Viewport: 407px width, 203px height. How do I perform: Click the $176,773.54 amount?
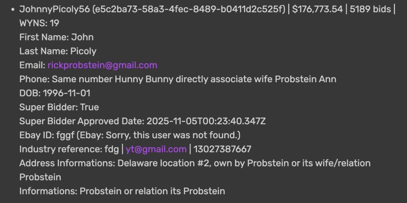[x=317, y=9]
